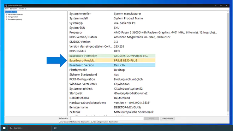
Task: Select the Benutzername row
Action: tap(148, 107)
